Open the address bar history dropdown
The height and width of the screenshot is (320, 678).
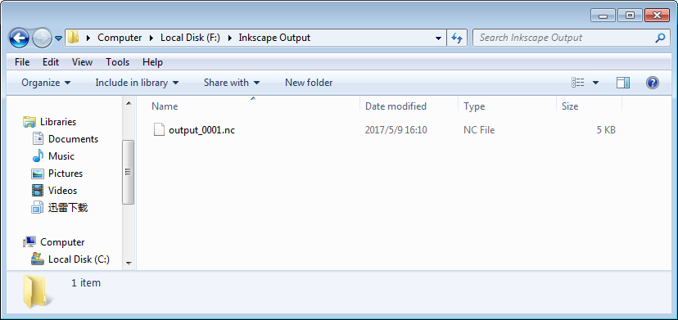(439, 38)
